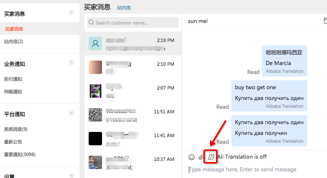Click the 'sun mei' chat header name

[x=198, y=21]
